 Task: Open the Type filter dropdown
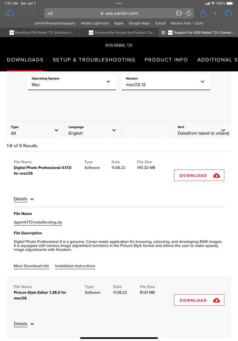pos(35,130)
